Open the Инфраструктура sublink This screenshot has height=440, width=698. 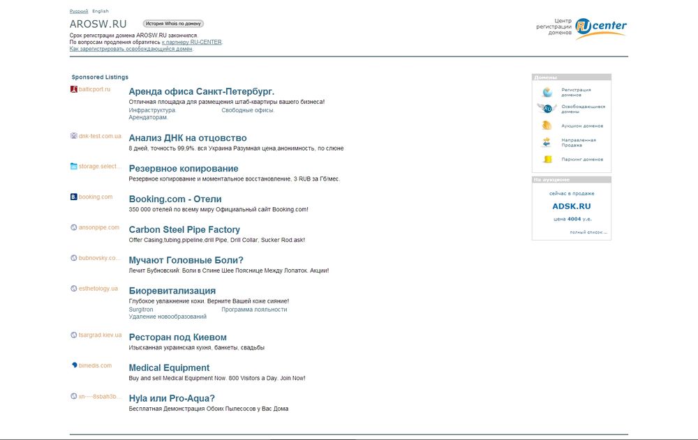[x=152, y=110]
